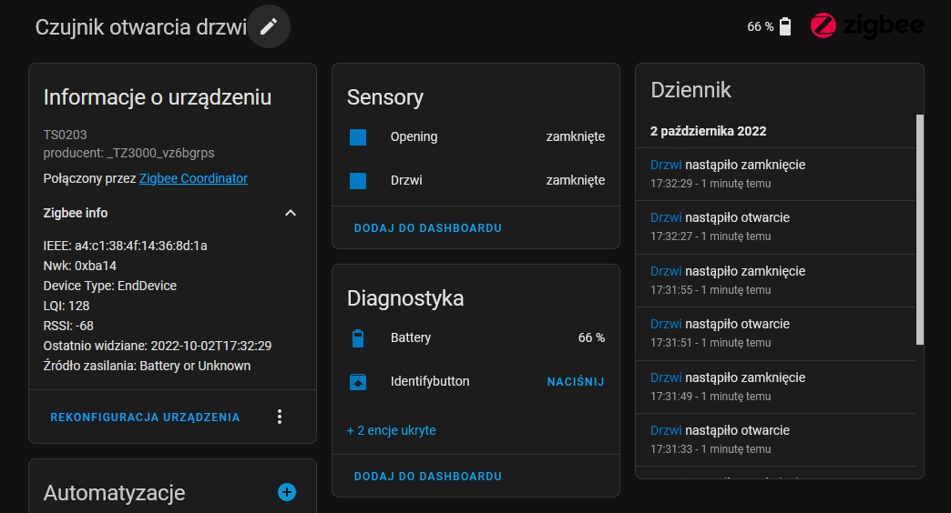
Task: Click the pencil edit device name icon
Action: [x=269, y=26]
